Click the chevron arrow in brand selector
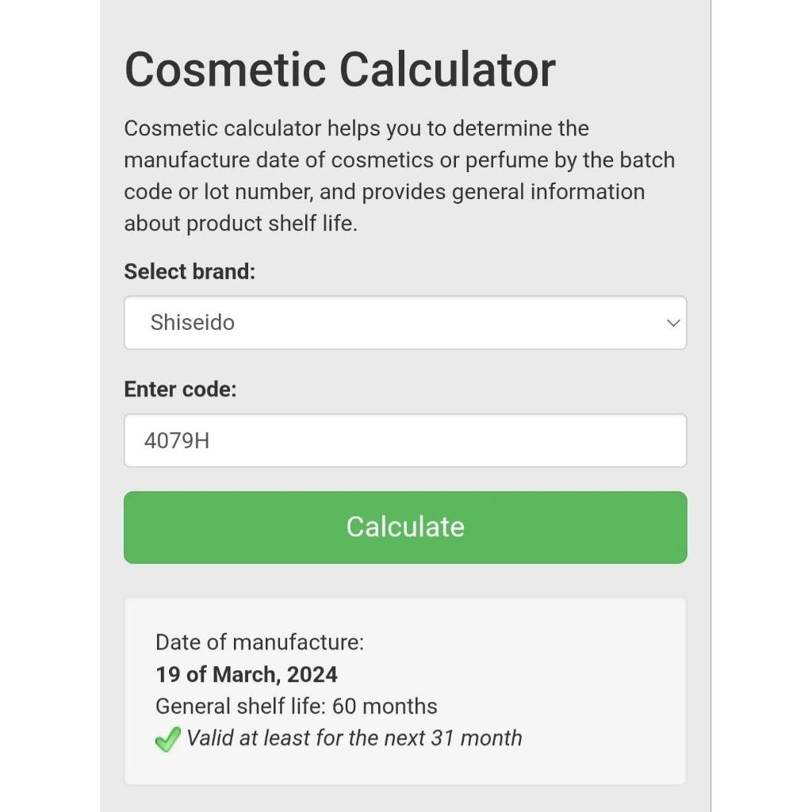 (672, 324)
